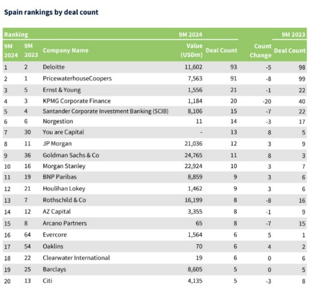Click the dash value for You are Capital
Screen dimensions: 312x290
point(201,133)
